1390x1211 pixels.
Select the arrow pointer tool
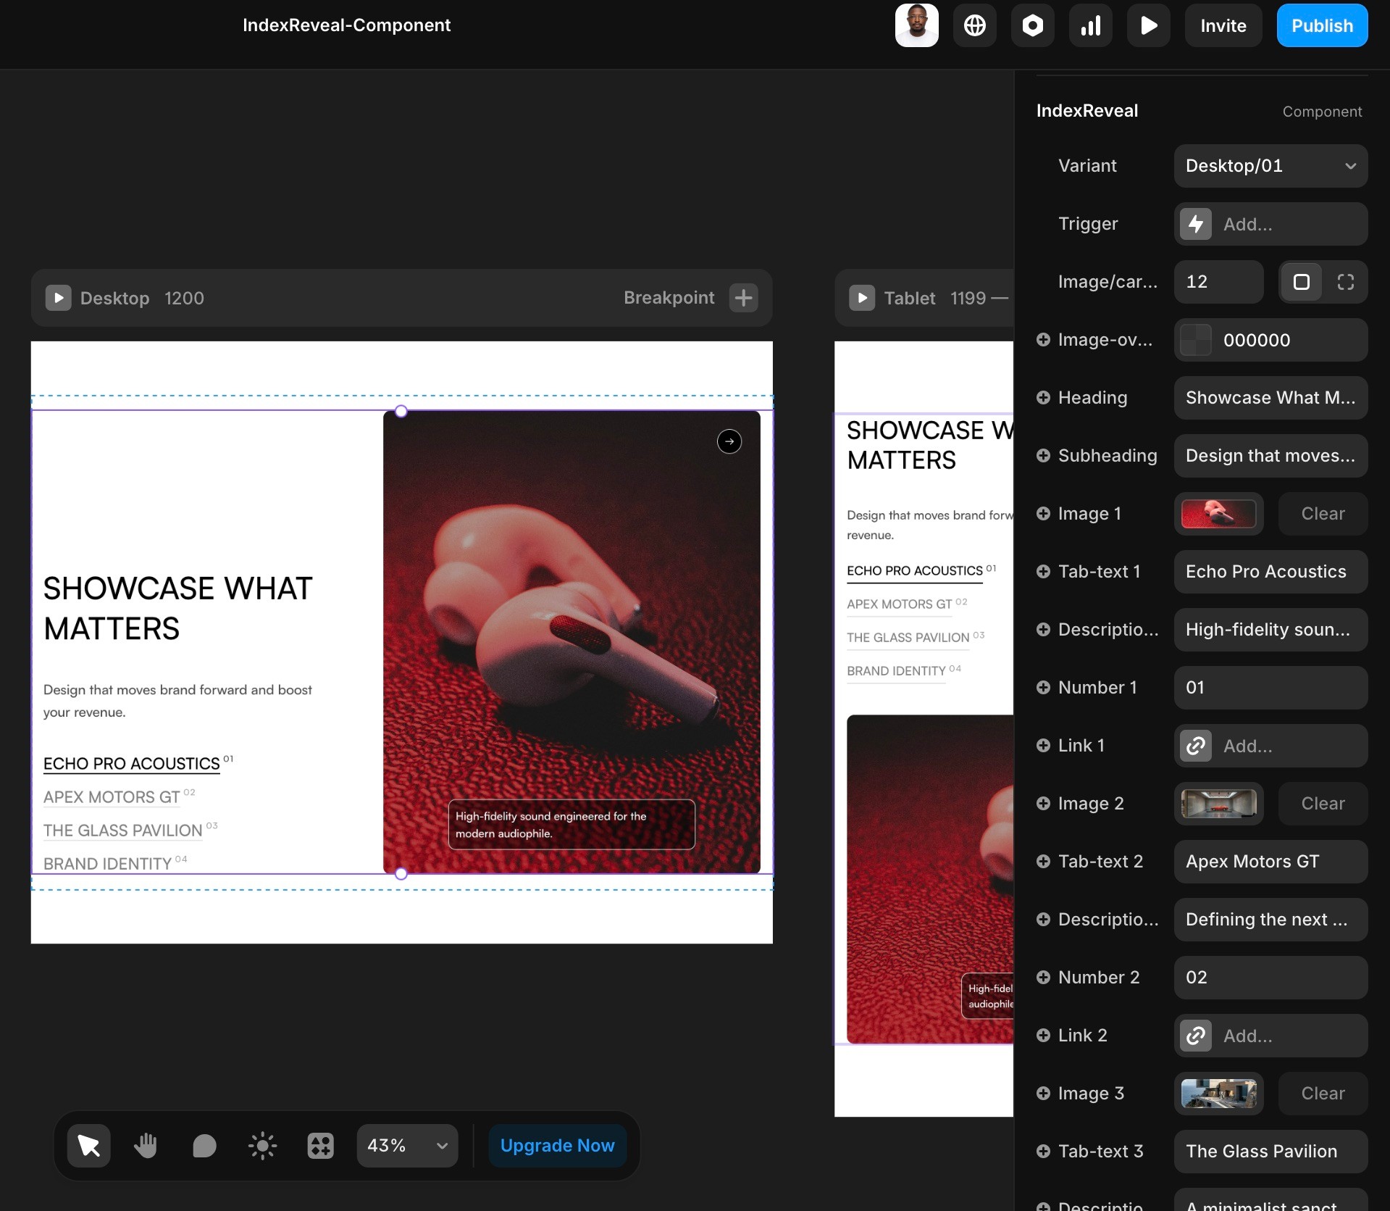click(x=88, y=1145)
